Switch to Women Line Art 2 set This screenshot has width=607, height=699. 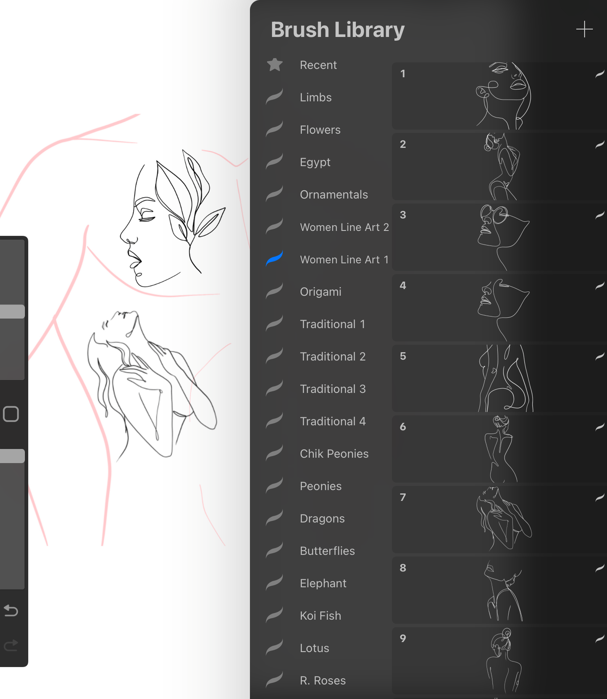pyautogui.click(x=344, y=227)
